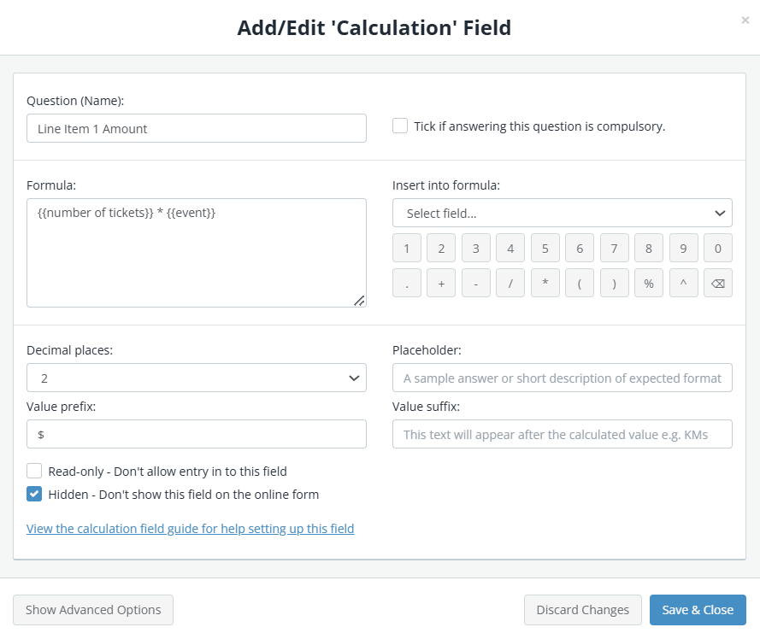The image size is (760, 639).
Task: Insert the percent symbol into formula
Action: (649, 283)
